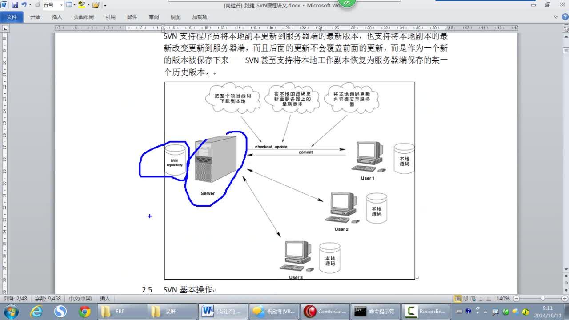Click the Next Page double-arrow button
This screenshot has width=569, height=320.
[x=566, y=289]
